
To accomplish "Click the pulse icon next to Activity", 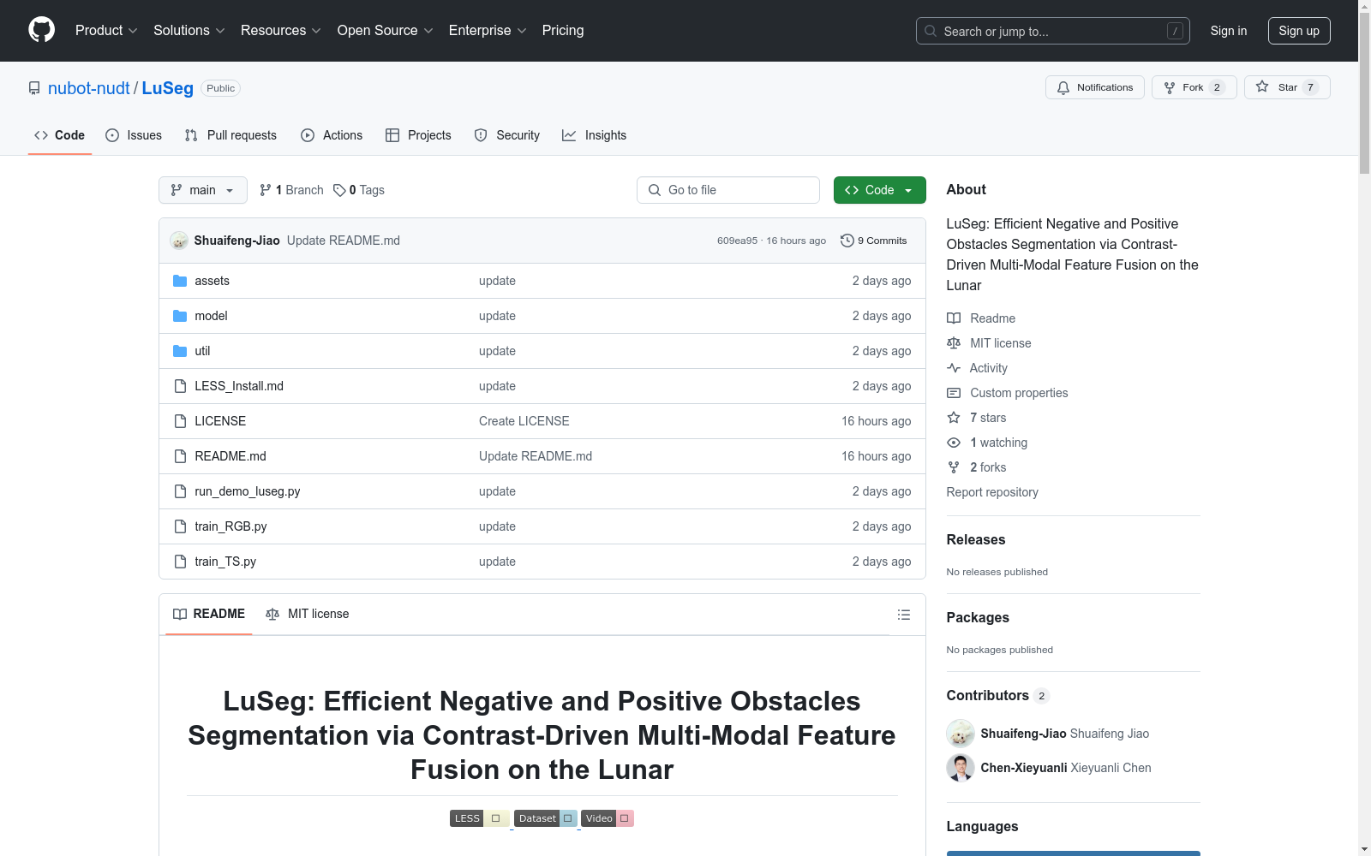I will pyautogui.click(x=954, y=368).
